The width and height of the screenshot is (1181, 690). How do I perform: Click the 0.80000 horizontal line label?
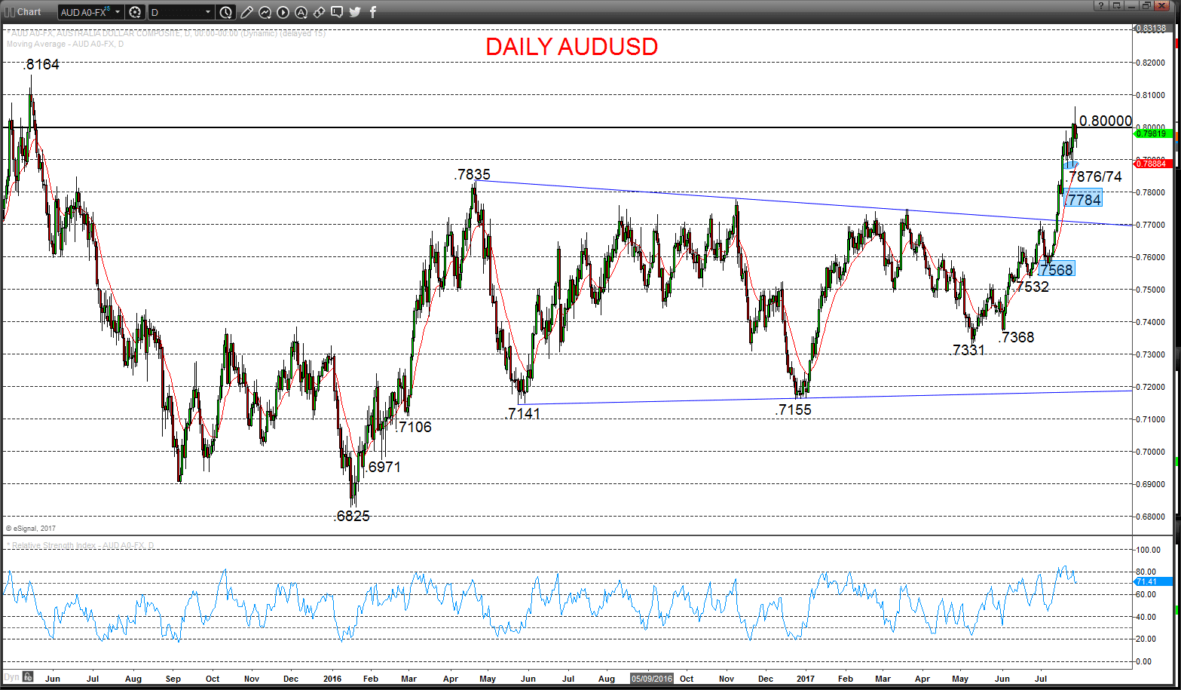click(x=1106, y=121)
